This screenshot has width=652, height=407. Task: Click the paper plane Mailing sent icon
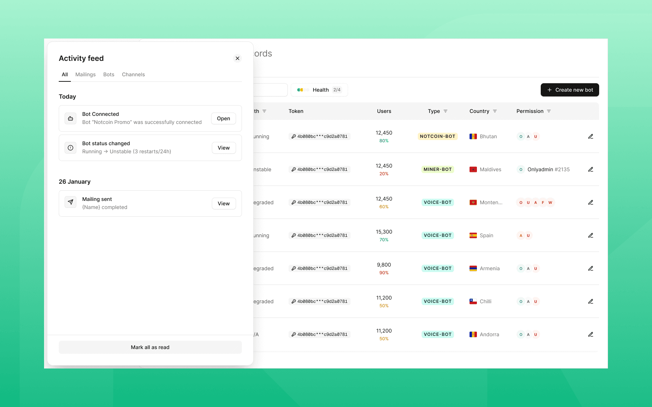[x=70, y=202]
